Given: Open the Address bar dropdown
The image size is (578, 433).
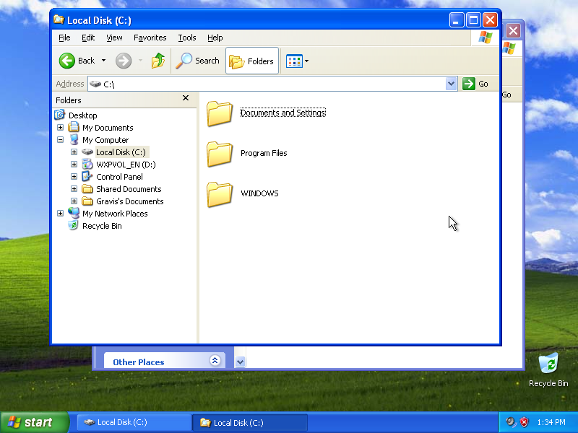Looking at the screenshot, I should tap(451, 84).
